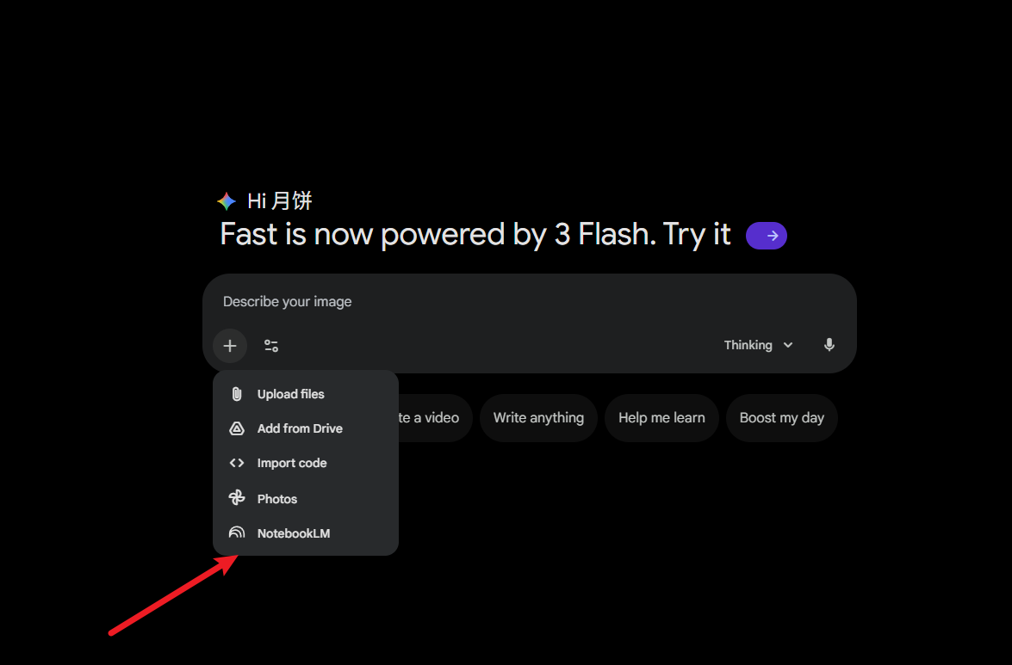Click the Hi 月饼 greeting text
This screenshot has height=665, width=1012.
pos(279,201)
